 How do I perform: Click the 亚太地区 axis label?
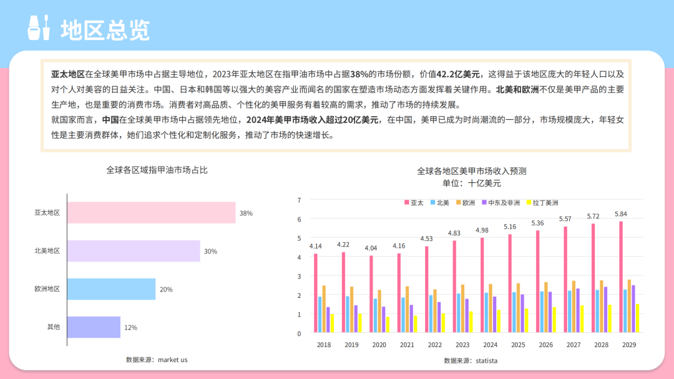[47, 212]
